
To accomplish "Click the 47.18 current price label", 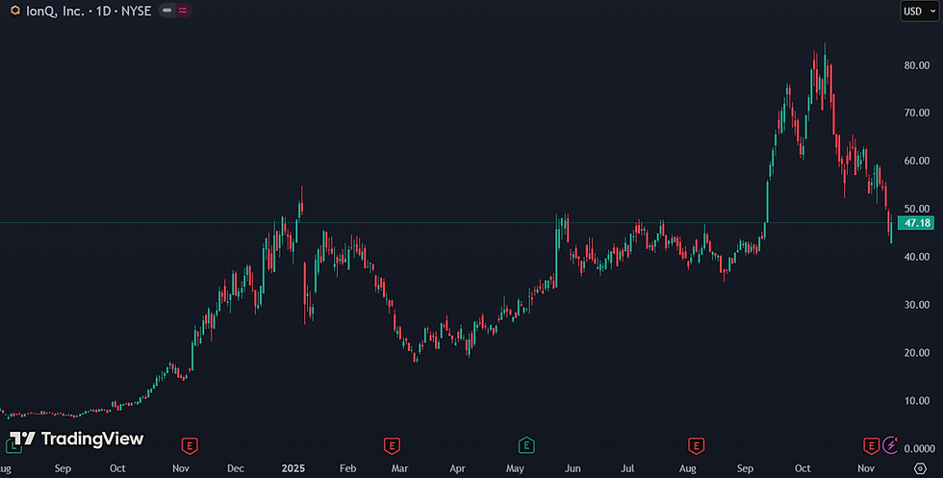I will coord(916,223).
